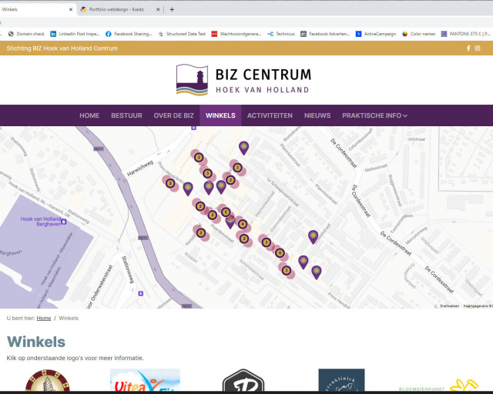This screenshot has width=493, height=394.
Task: Open a new browser tab with plus button
Action: 172,9
